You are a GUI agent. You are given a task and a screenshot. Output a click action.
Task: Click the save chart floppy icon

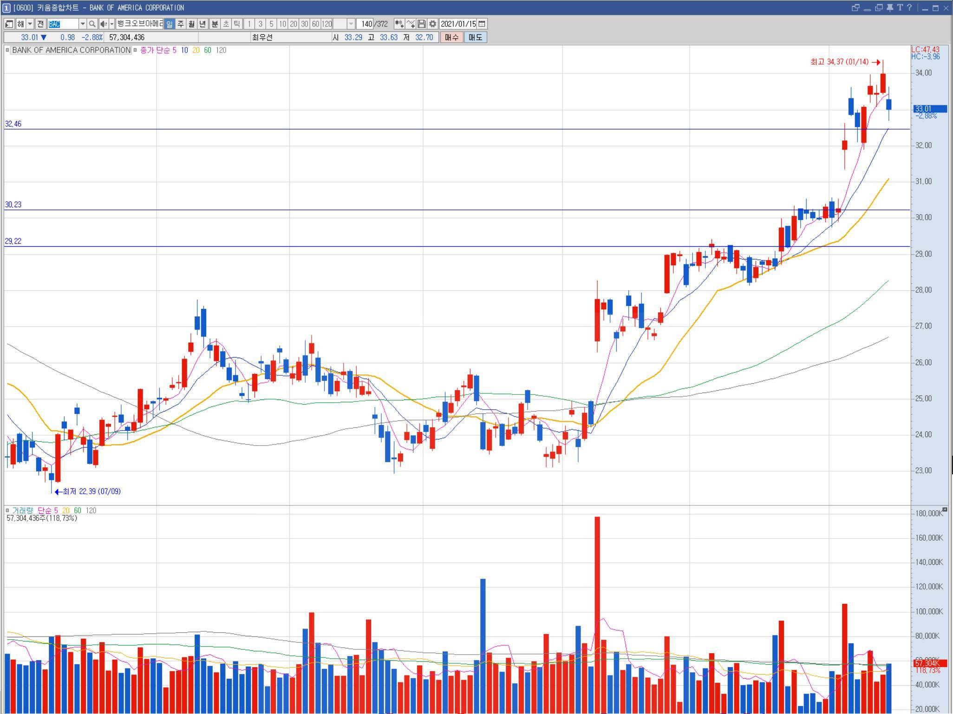pos(422,24)
